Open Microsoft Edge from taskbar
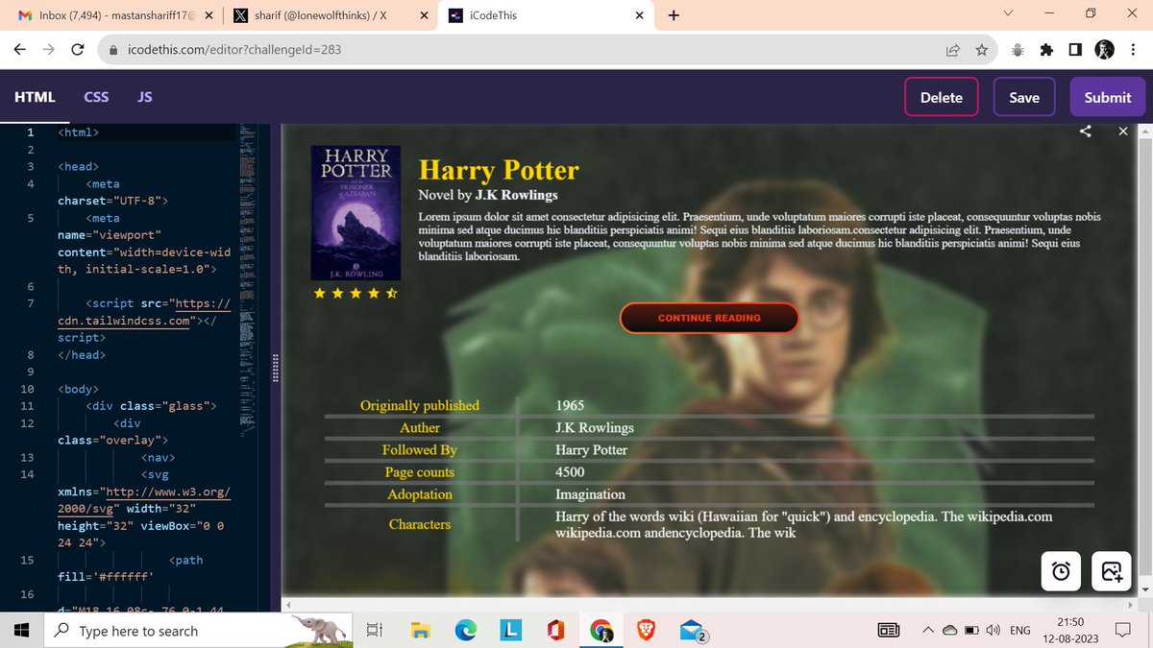Screen dimensions: 1153x648 coord(466,631)
